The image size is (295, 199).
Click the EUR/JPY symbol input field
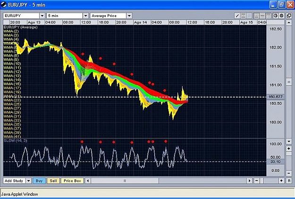tap(21, 16)
